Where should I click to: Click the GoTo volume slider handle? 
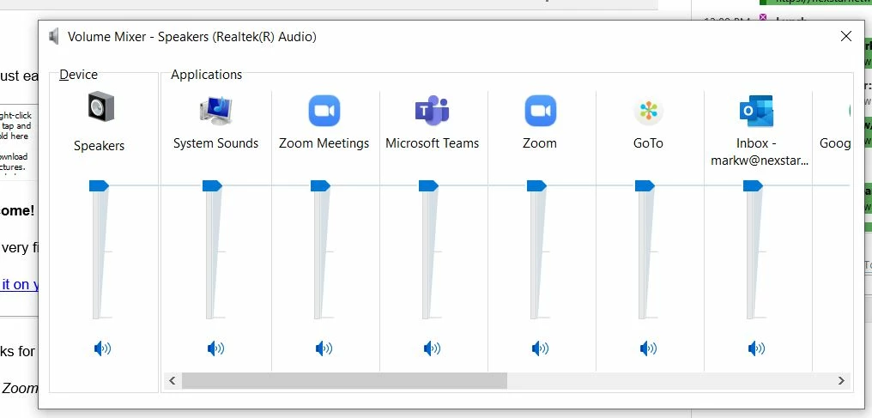click(x=645, y=185)
